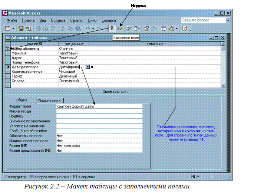This screenshot has height=194, width=254.
Task: Click the Количество минут field name cell
Action: 34,72
